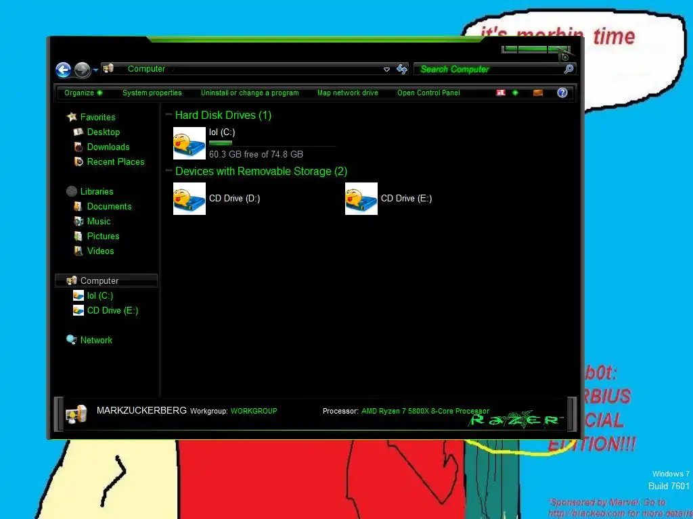The width and height of the screenshot is (693, 519).
Task: Click the grey Forward arrow button
Action: [x=82, y=70]
